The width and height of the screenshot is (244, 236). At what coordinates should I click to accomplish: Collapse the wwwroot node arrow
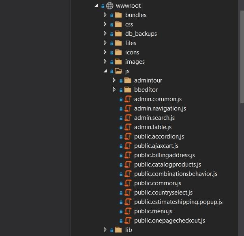click(x=96, y=6)
